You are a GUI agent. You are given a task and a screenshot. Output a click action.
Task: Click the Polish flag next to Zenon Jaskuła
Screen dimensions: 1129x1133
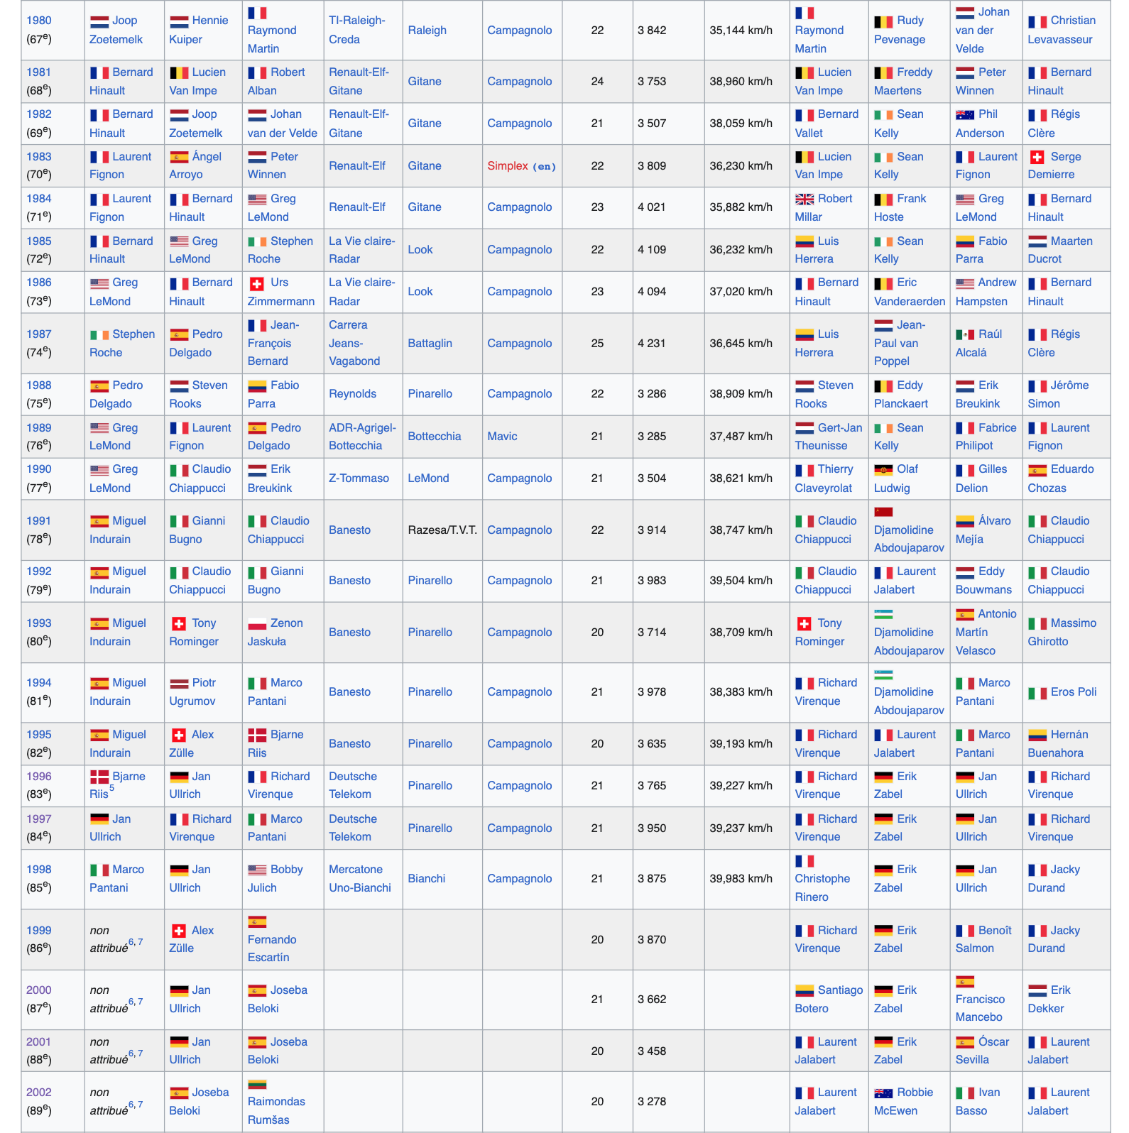(256, 624)
